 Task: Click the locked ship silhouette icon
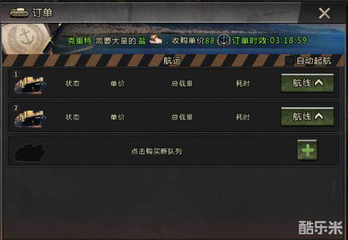(x=30, y=153)
